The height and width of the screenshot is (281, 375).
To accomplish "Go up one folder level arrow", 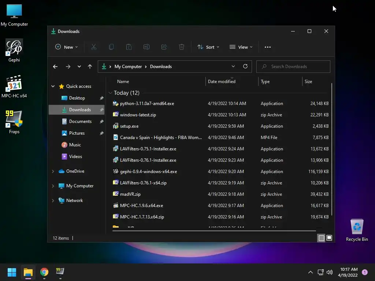I will point(90,67).
